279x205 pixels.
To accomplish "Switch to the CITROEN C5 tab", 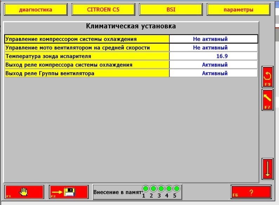I will coord(103,10).
